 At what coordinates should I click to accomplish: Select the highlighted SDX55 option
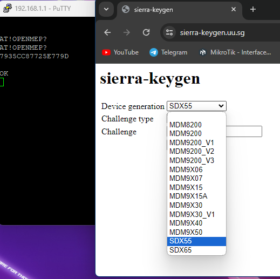196,241
